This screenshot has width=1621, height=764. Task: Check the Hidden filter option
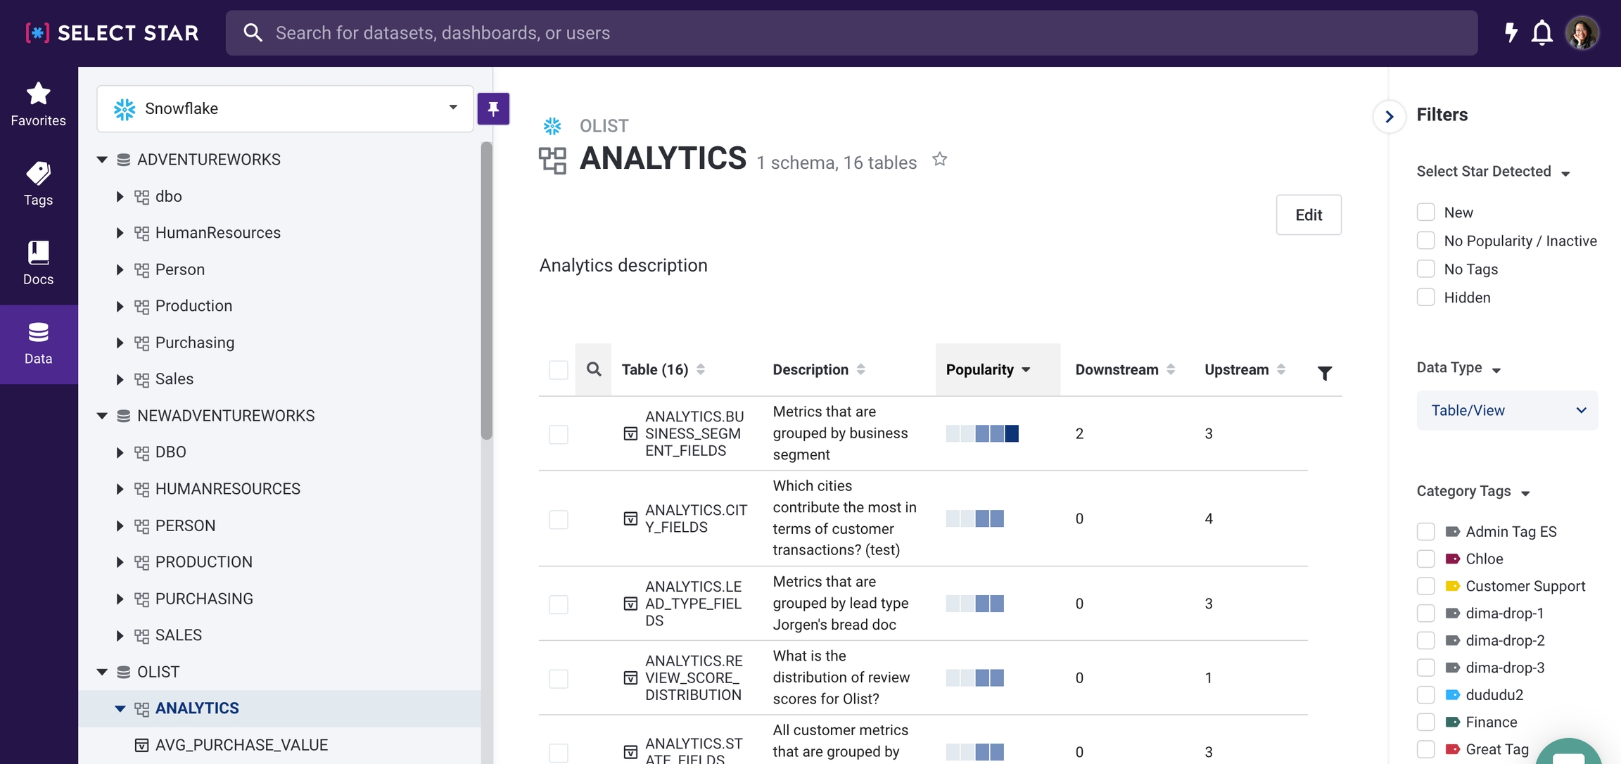tap(1425, 298)
